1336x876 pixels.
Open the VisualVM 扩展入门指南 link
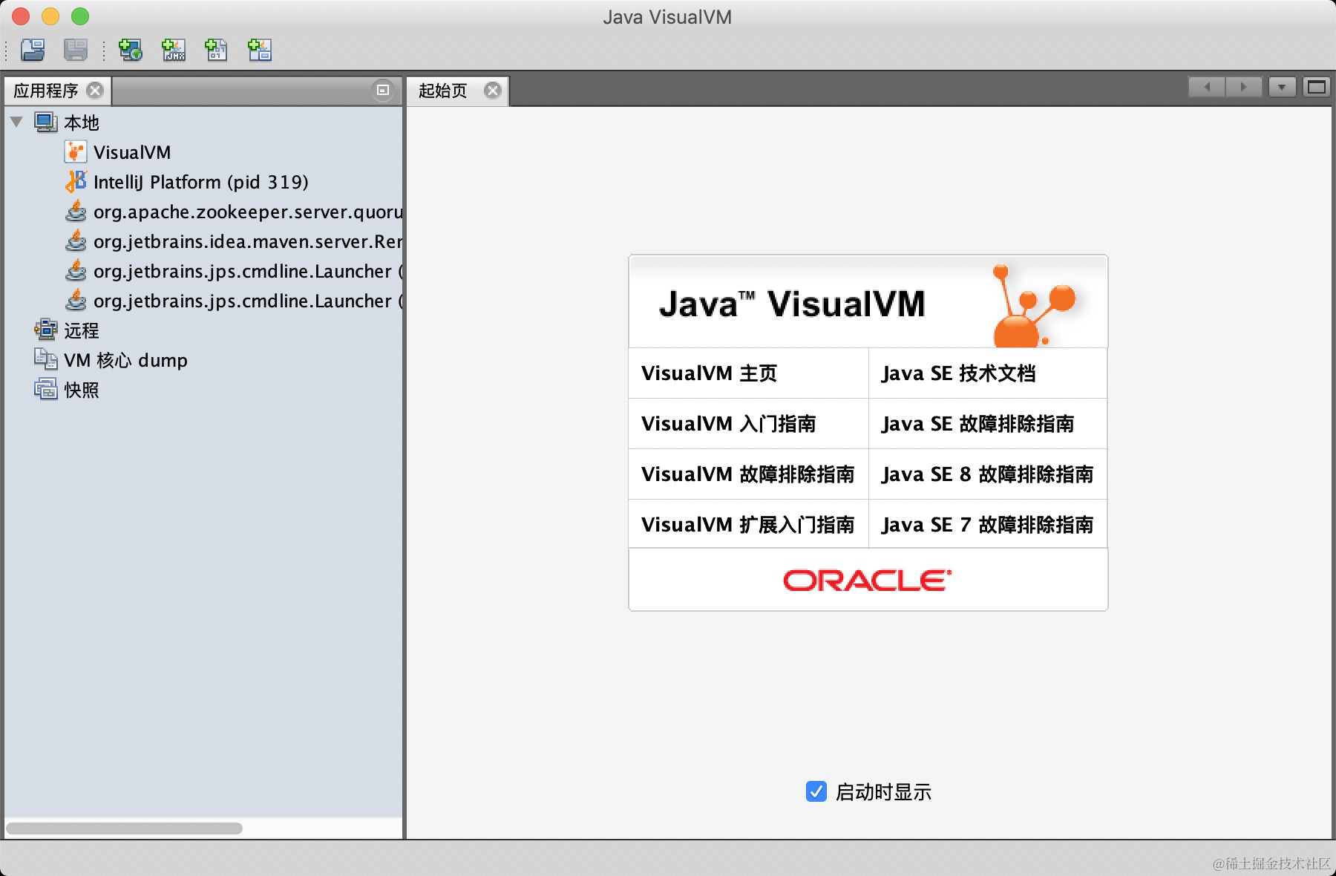748,525
